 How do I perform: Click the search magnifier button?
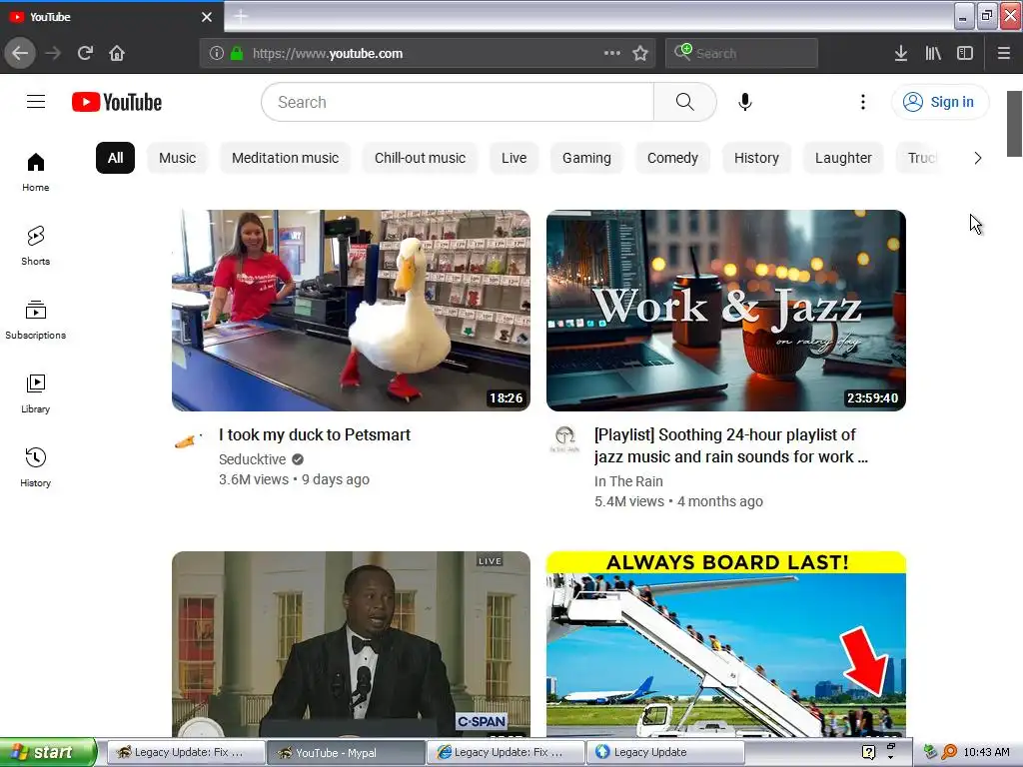(684, 102)
